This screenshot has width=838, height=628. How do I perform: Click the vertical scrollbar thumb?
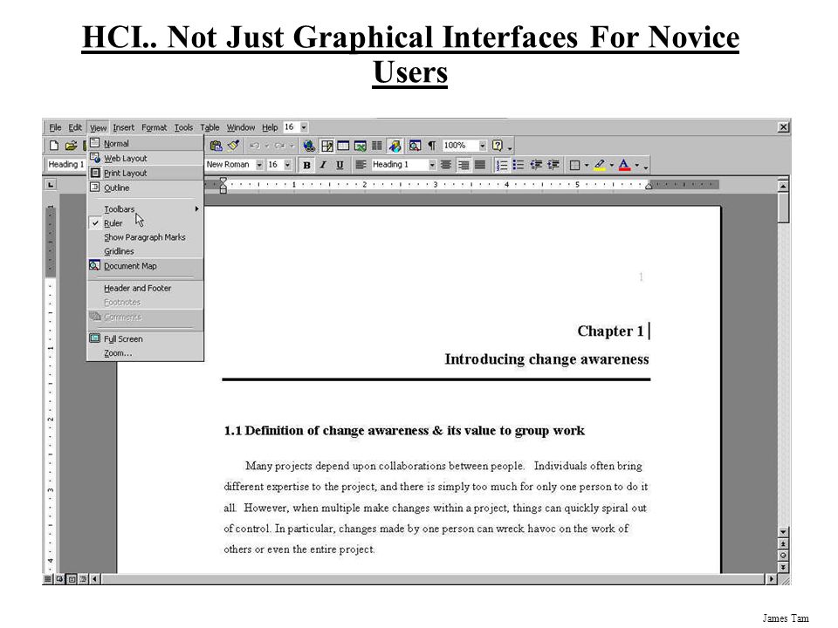point(783,208)
